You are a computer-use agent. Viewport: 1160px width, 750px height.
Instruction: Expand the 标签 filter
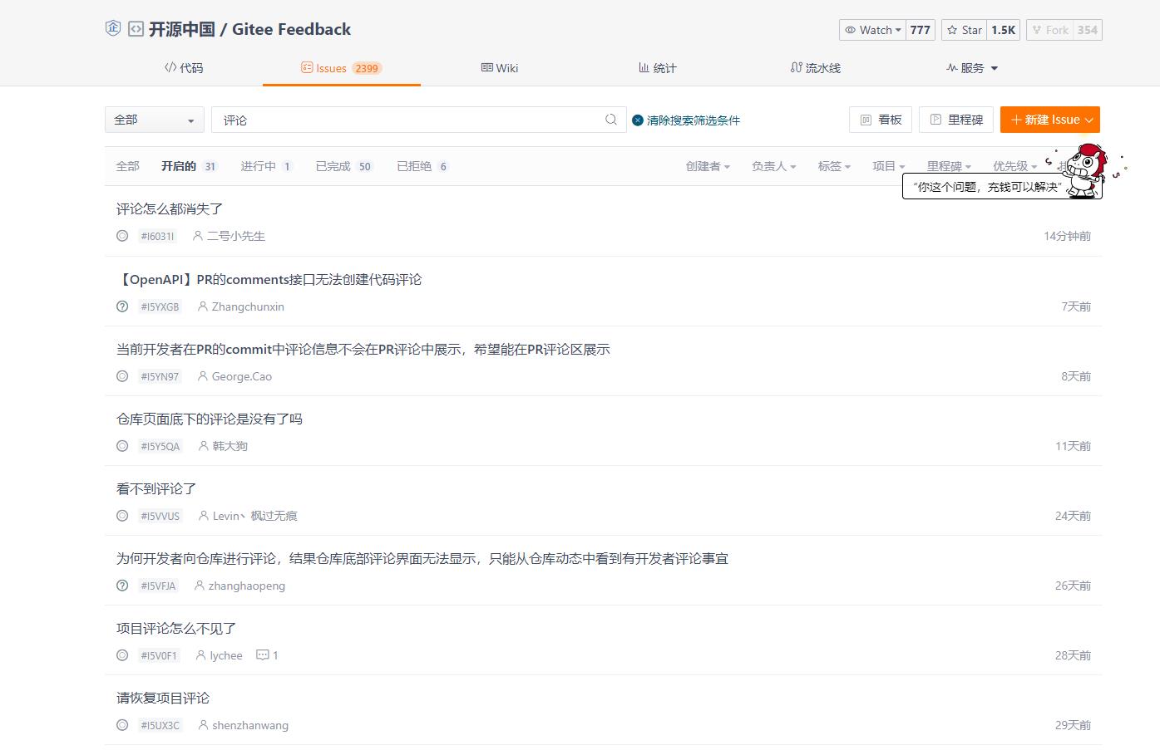tap(834, 166)
